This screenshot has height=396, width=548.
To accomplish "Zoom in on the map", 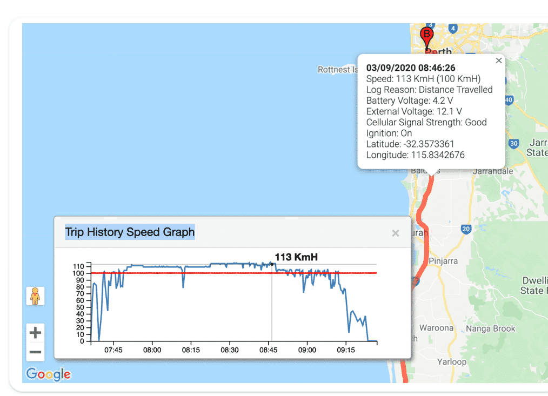I will point(35,333).
